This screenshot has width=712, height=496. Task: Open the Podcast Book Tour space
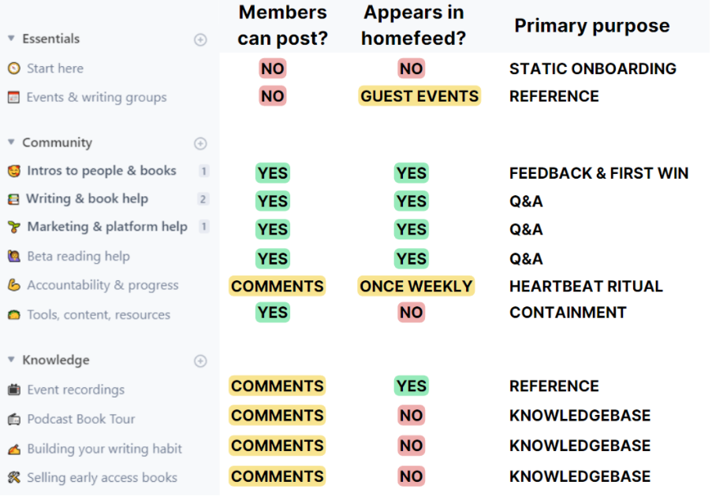coord(80,419)
